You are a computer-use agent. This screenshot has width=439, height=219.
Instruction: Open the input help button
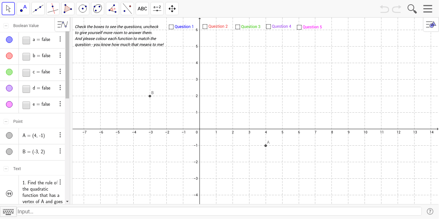pos(430,211)
